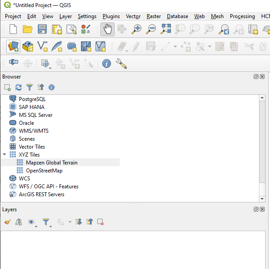Select the Pan Map hand tool
This screenshot has width=270, height=269.
pos(107,30)
